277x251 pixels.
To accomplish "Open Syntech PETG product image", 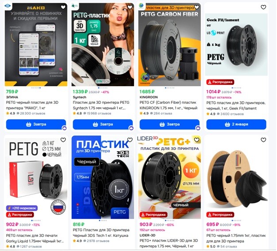I will tap(103, 45).
